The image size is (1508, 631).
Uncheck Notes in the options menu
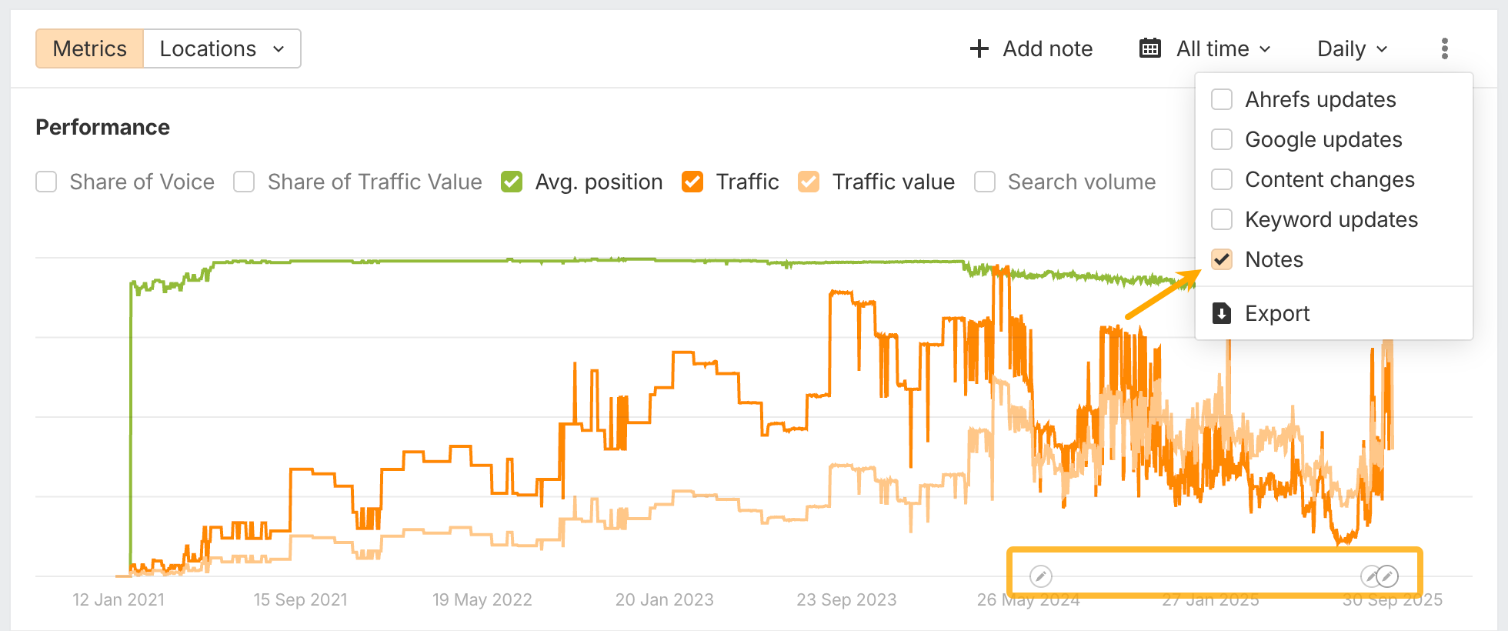coord(1222,259)
